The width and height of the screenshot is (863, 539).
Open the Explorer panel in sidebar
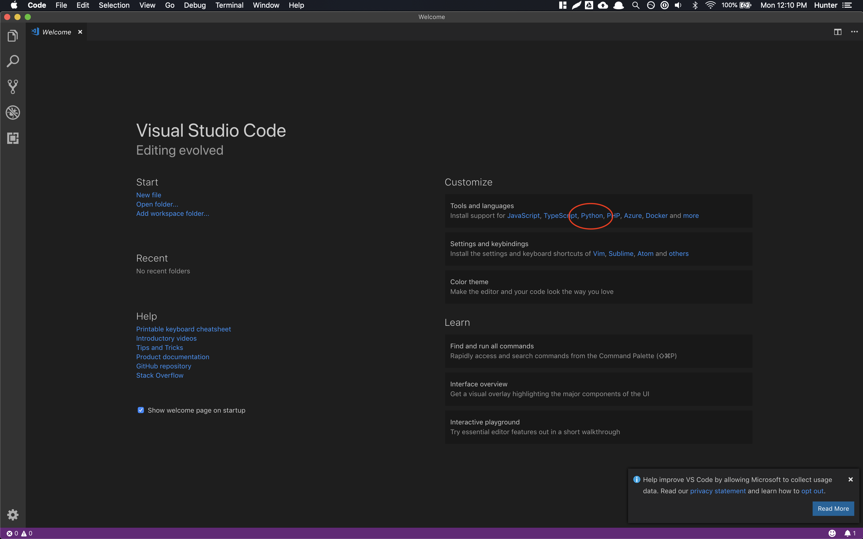point(13,35)
